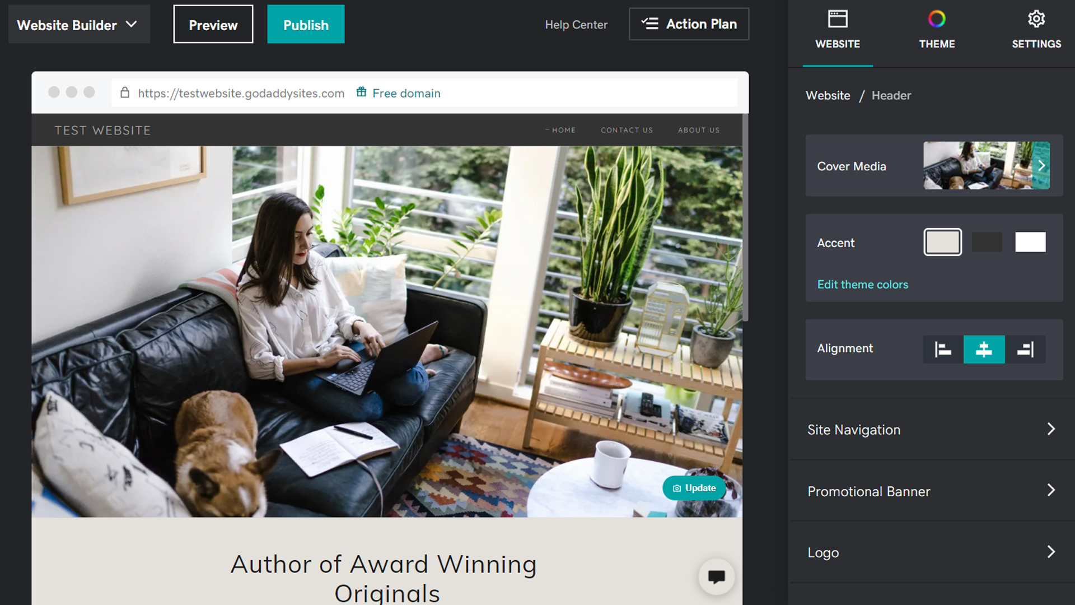This screenshot has width=1075, height=605.
Task: Click the right-align Alignment icon
Action: pyautogui.click(x=1025, y=348)
